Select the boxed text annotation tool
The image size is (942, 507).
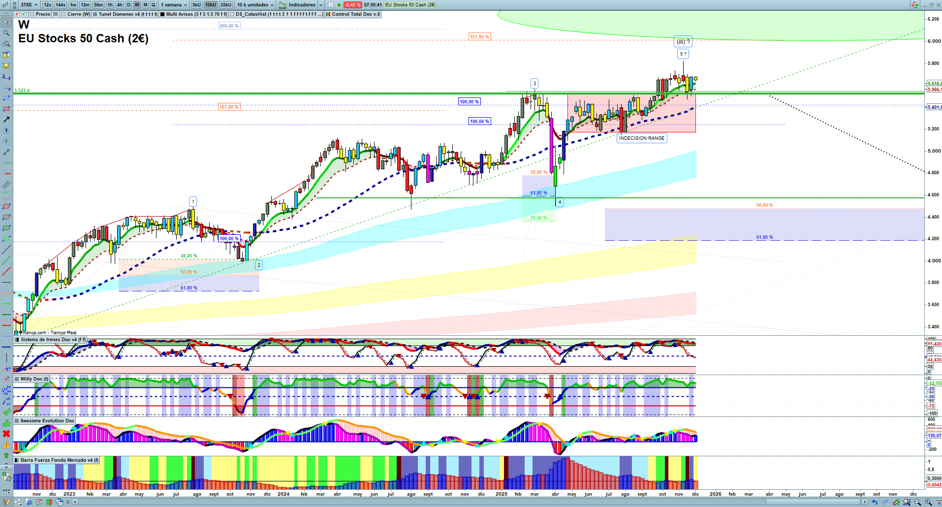6,130
